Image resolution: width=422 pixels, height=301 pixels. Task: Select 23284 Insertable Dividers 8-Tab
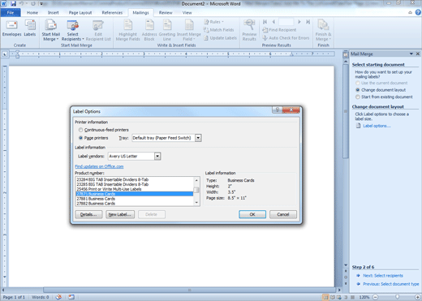(135, 179)
